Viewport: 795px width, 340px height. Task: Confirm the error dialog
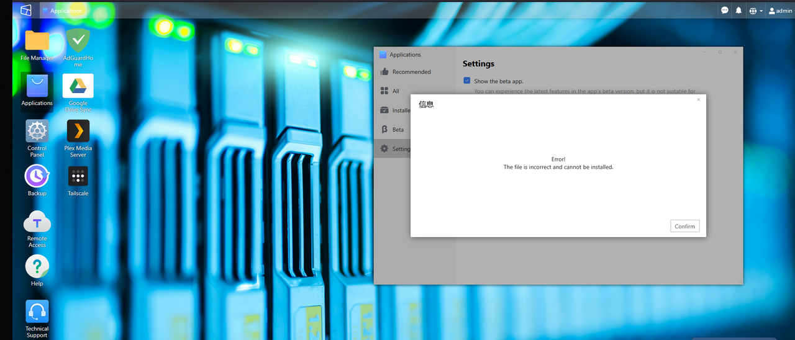tap(685, 226)
